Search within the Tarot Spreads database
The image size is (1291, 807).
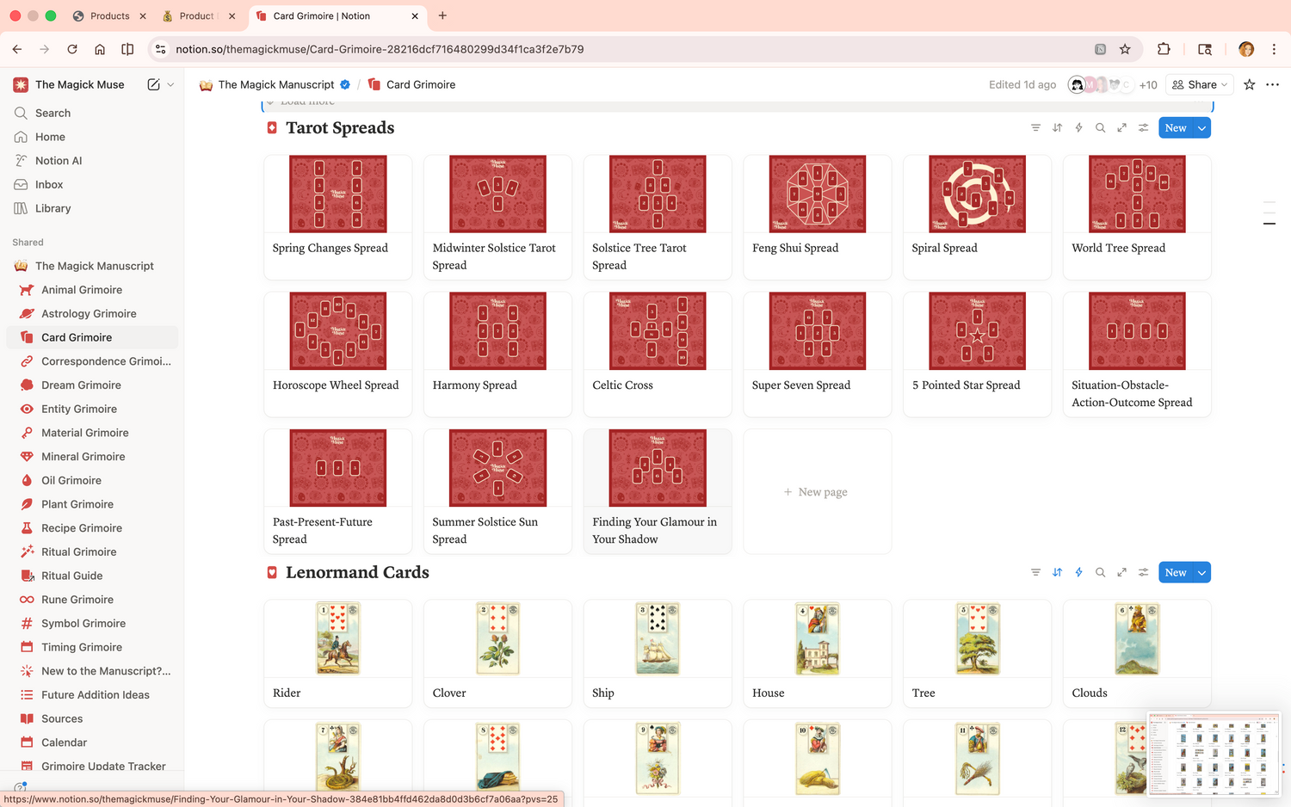click(1100, 127)
